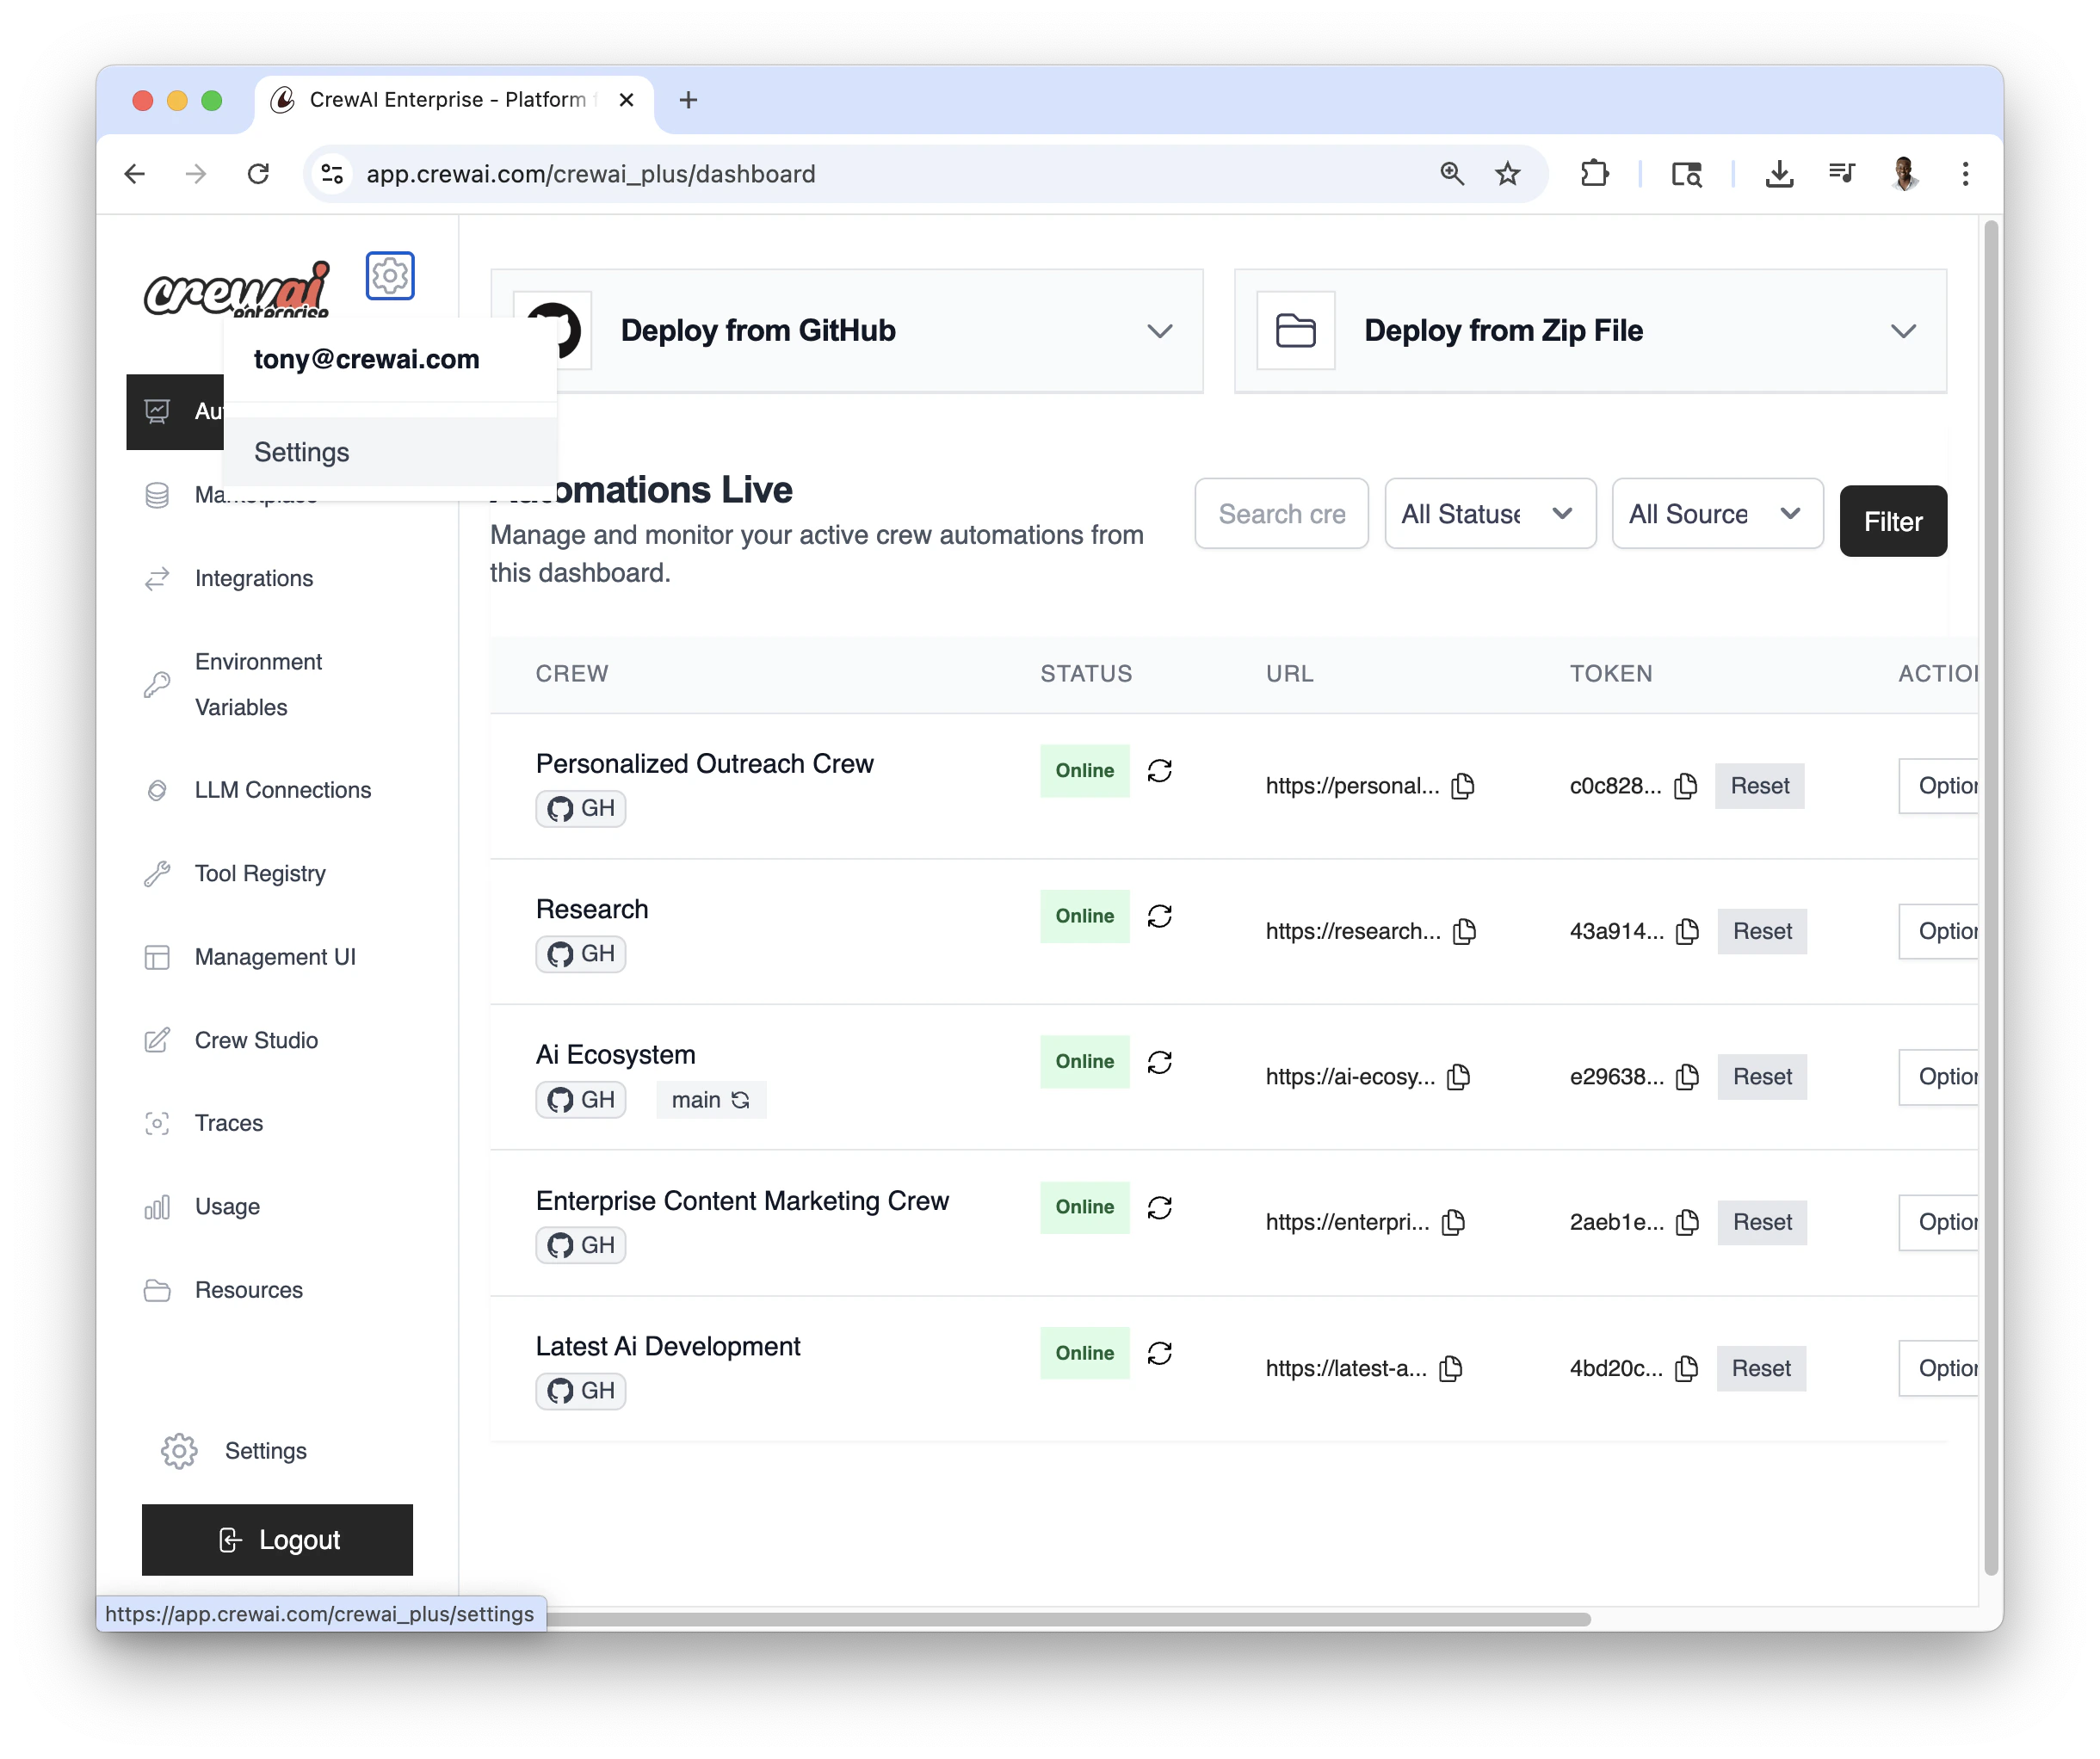Click the Usage bar chart icon
Viewport: 2100px width, 1759px height.
point(157,1206)
